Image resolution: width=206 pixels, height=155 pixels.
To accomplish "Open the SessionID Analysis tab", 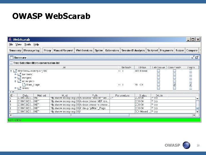I will [x=133, y=51].
